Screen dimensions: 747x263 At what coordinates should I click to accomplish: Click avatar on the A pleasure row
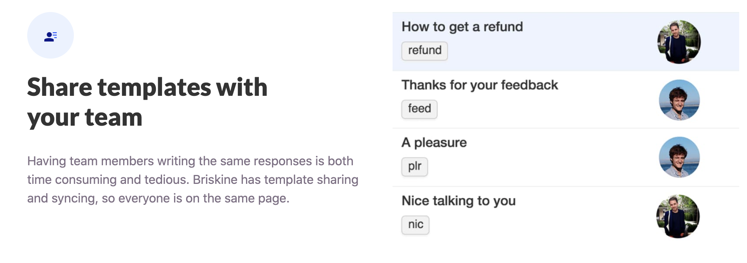click(x=679, y=157)
